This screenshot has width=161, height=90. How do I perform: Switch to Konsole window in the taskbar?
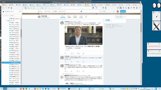point(73,89)
